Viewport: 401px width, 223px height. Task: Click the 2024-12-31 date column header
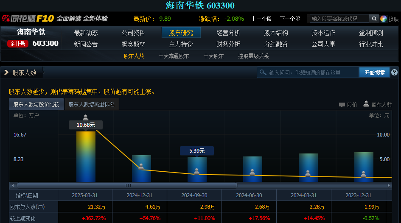[140, 195]
